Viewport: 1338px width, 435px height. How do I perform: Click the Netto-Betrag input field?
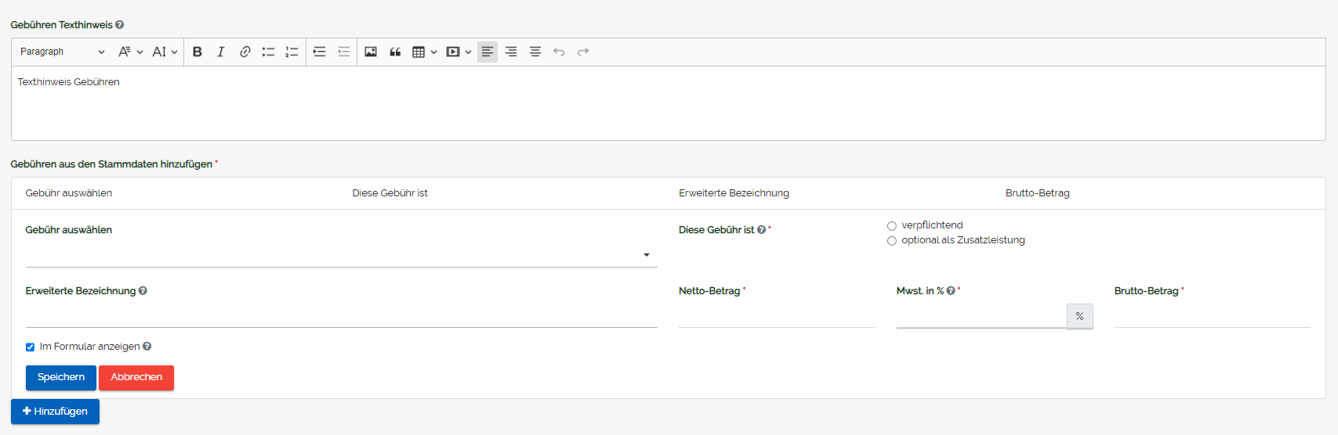click(x=776, y=317)
